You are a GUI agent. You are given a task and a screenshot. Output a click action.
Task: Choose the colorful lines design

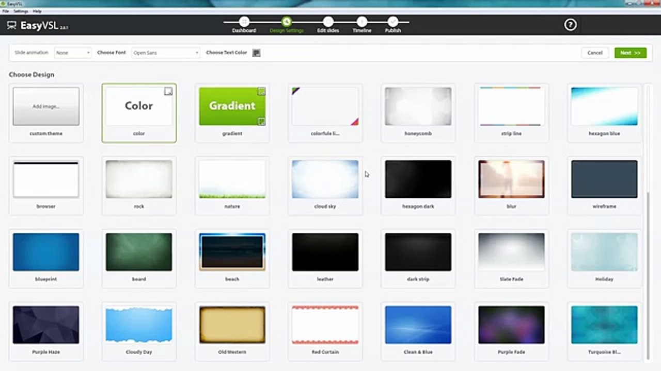(325, 113)
